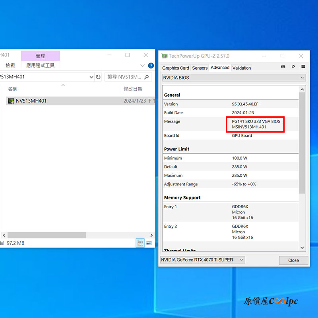Viewport: 318px width, 318px height.
Task: Open the NVIDIA BIOS dropdown
Action: tap(234, 78)
